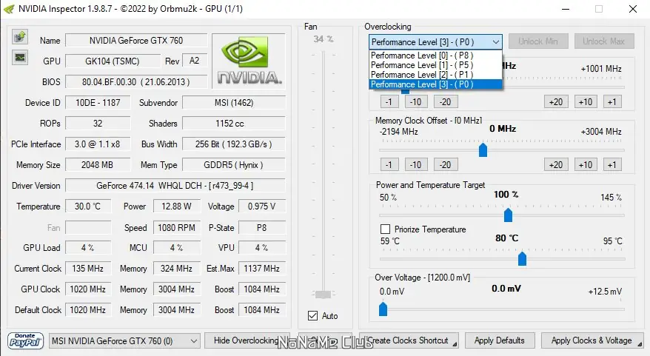The height and width of the screenshot is (356, 650).
Task: Click the fan Speed value 1080 RPM
Action: pyautogui.click(x=177, y=228)
